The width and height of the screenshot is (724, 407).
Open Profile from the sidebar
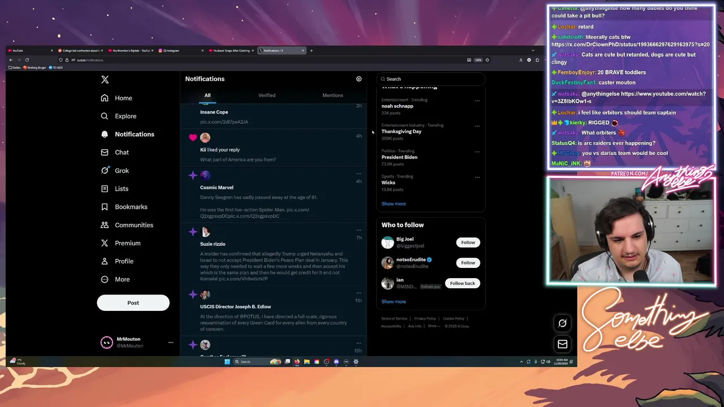tap(117, 261)
